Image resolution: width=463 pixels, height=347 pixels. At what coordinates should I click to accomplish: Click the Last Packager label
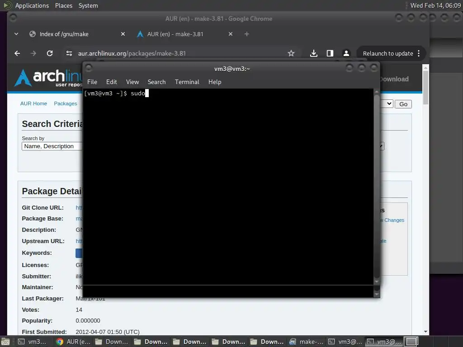[43, 299]
